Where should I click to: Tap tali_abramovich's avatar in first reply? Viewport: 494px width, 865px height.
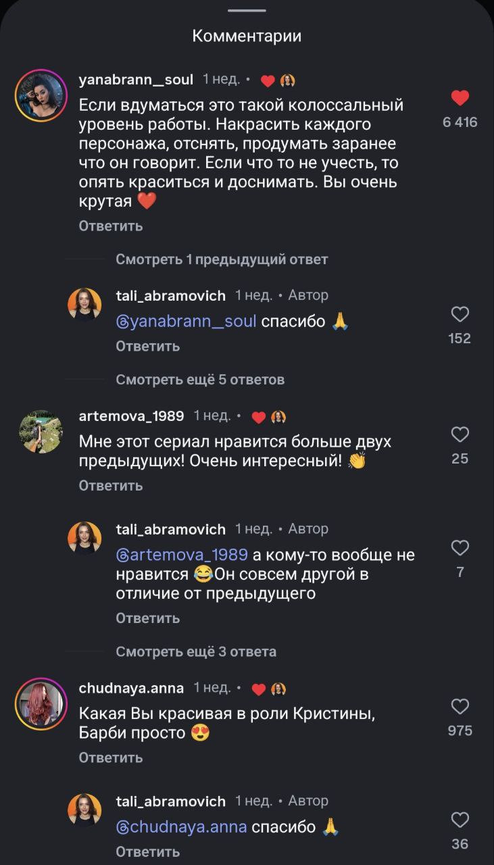[x=84, y=304]
